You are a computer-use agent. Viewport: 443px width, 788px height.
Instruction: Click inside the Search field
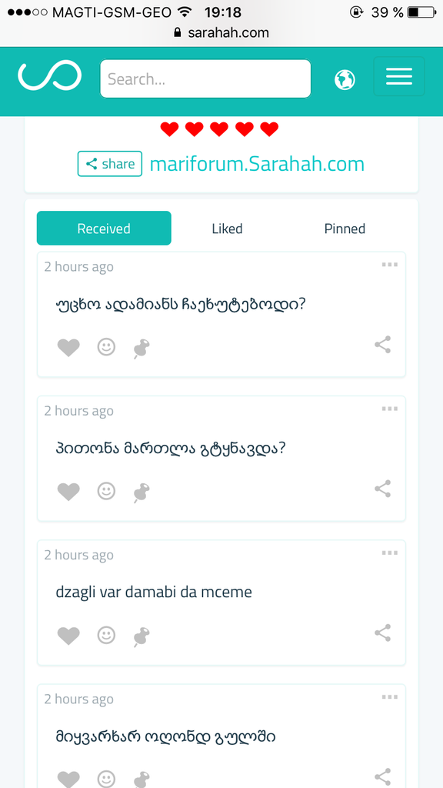205,78
